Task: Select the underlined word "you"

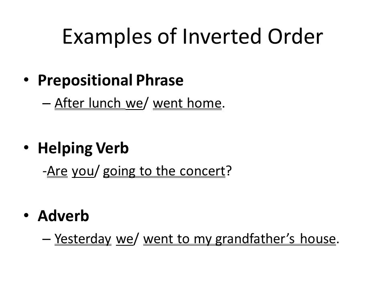Action: [83, 171]
